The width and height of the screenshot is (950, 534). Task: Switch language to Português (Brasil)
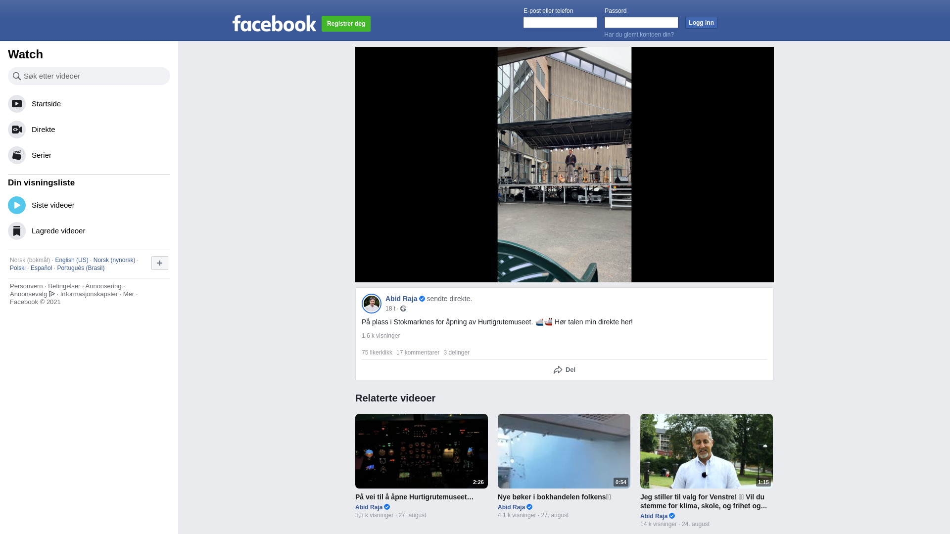point(81,268)
